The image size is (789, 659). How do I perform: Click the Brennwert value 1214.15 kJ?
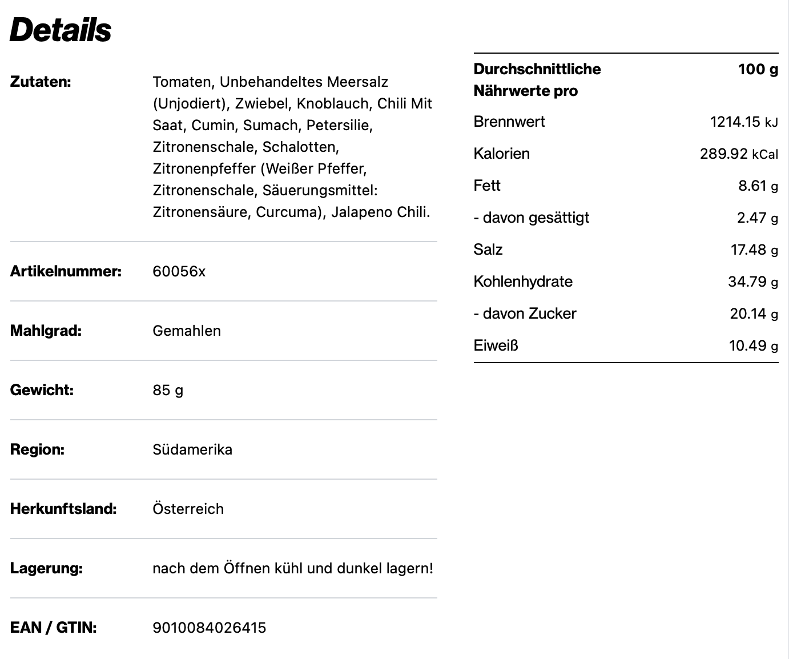[x=743, y=122]
